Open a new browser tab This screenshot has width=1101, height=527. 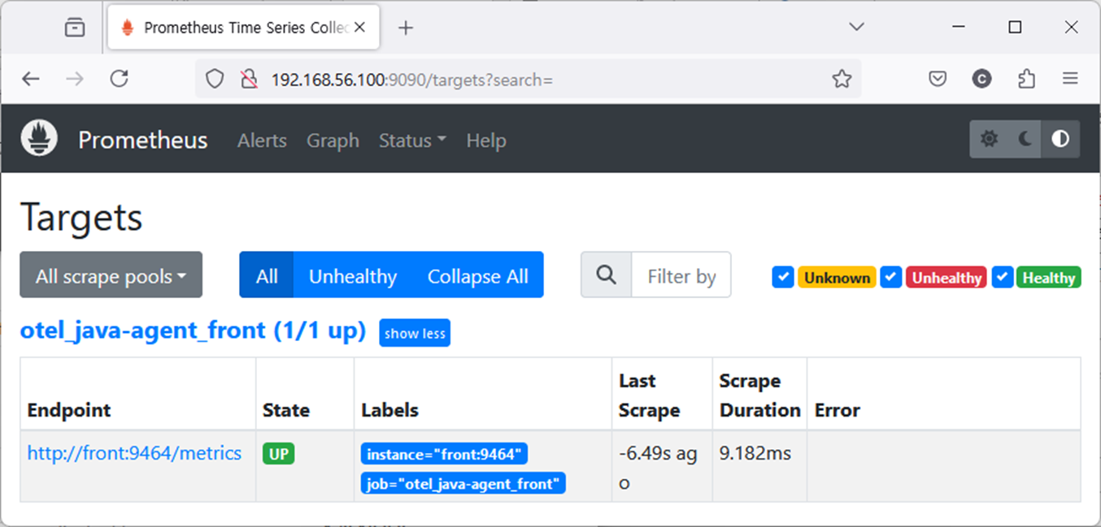tap(406, 28)
